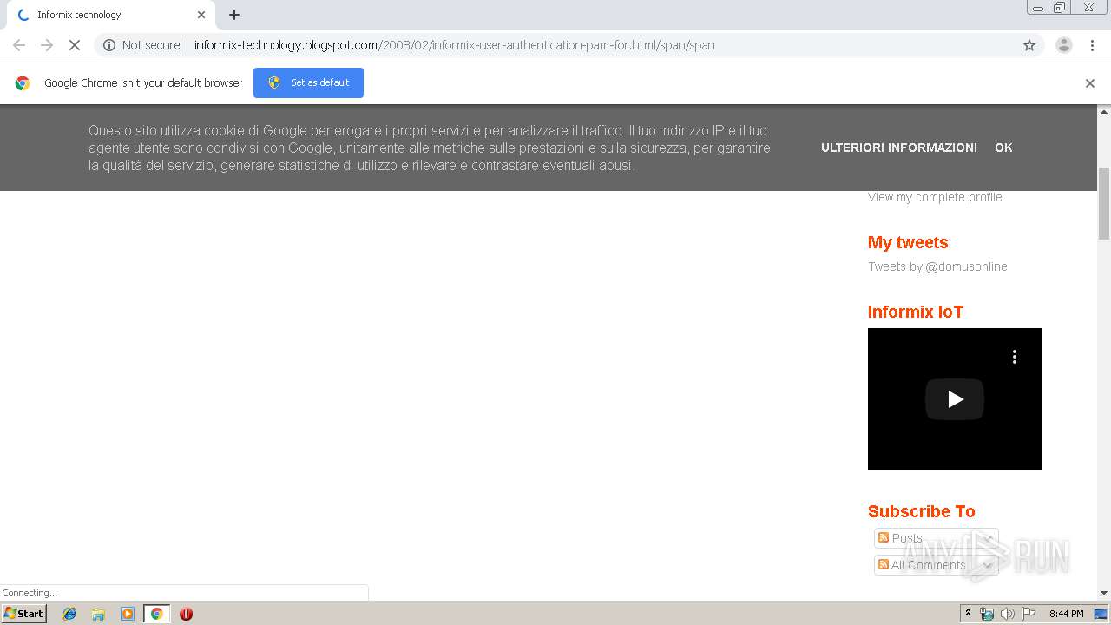The height and width of the screenshot is (625, 1111).
Task: Launch Internet Explorer from taskbar
Action: [x=69, y=614]
